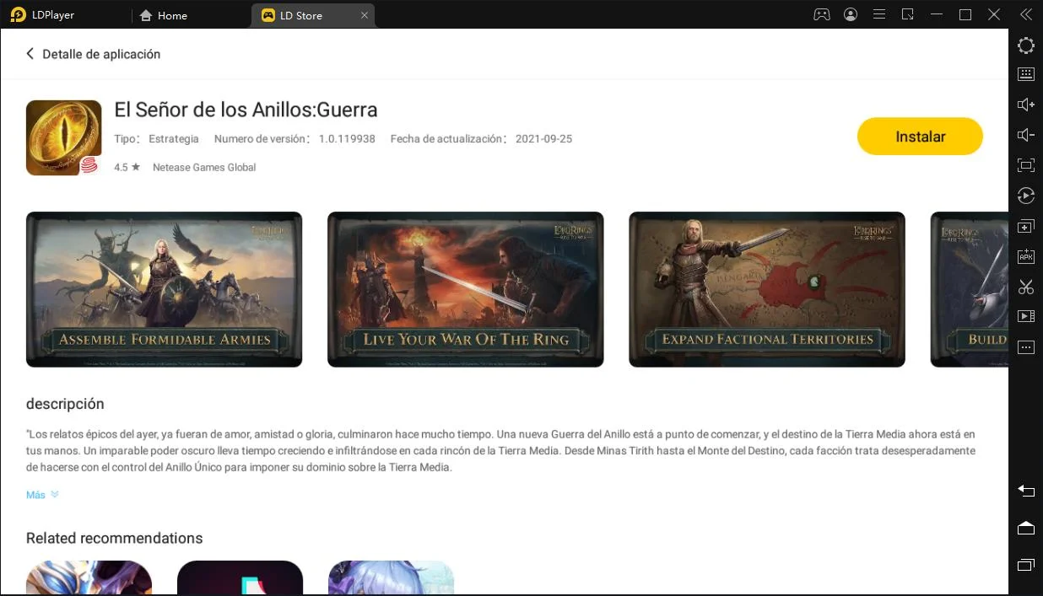Click the descripción heading
Screen dimensions: 1043x596
coord(65,404)
